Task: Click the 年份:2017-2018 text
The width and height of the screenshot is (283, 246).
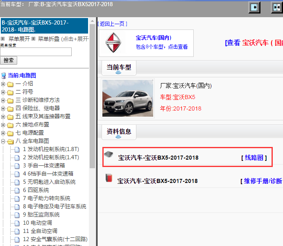Action: pyautogui.click(x=181, y=108)
